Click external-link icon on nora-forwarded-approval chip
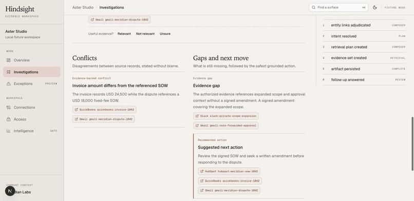This screenshot has height=201, width=414. (x=197, y=126)
